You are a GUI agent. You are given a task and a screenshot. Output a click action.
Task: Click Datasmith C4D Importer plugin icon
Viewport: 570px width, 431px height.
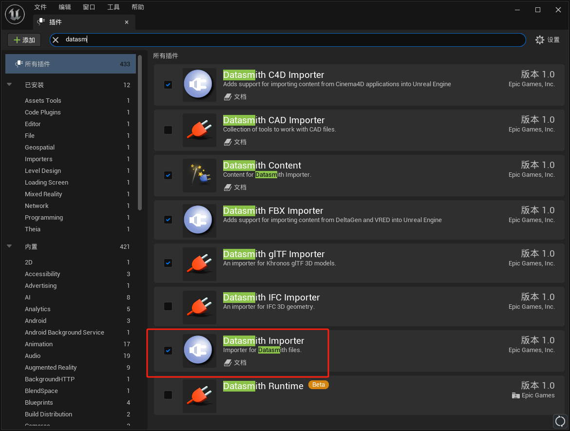[199, 85]
